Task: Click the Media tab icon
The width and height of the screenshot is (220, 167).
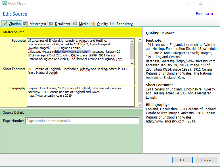Action: point(75,24)
